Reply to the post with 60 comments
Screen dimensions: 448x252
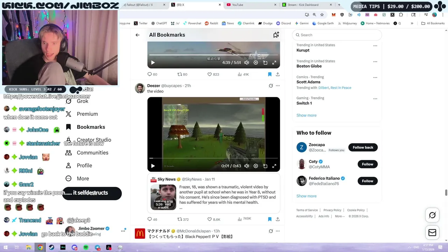pyautogui.click(x=152, y=74)
